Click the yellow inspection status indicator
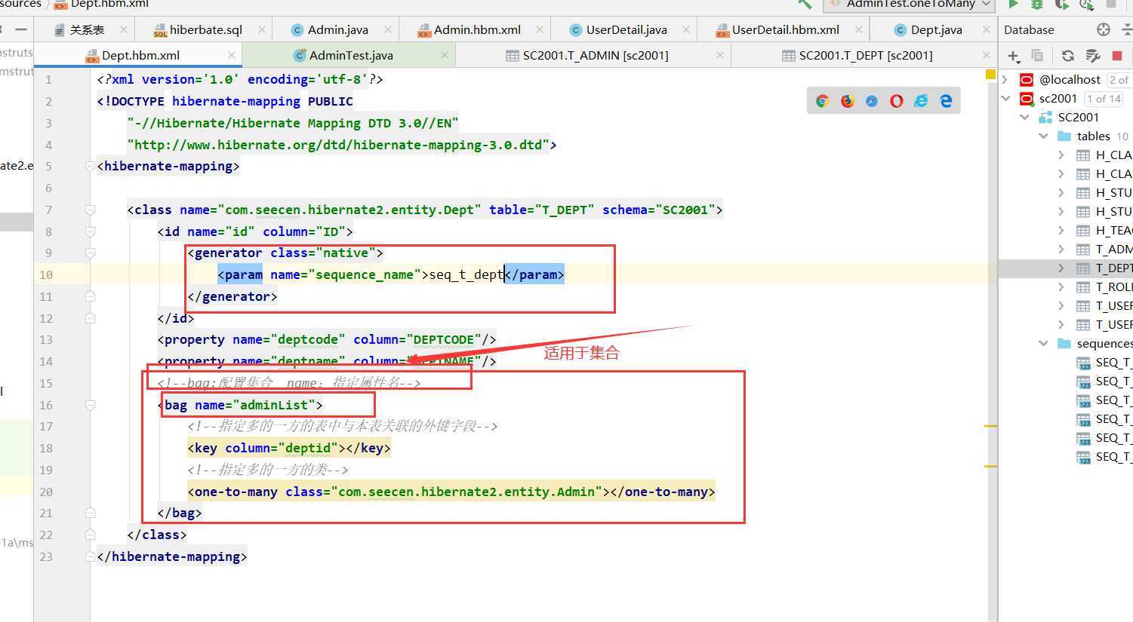 point(990,75)
